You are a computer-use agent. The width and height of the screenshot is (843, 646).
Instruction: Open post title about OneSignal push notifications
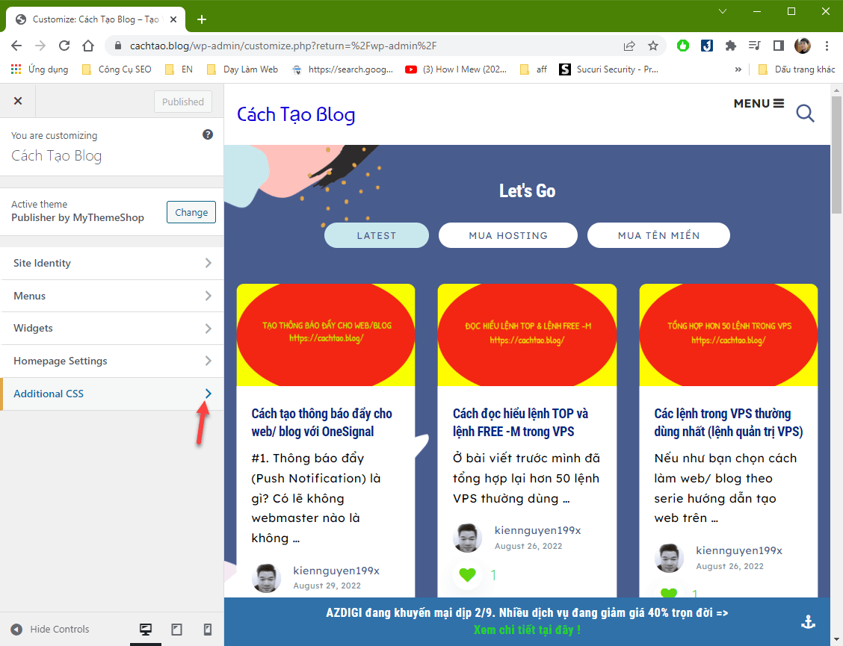pyautogui.click(x=321, y=423)
